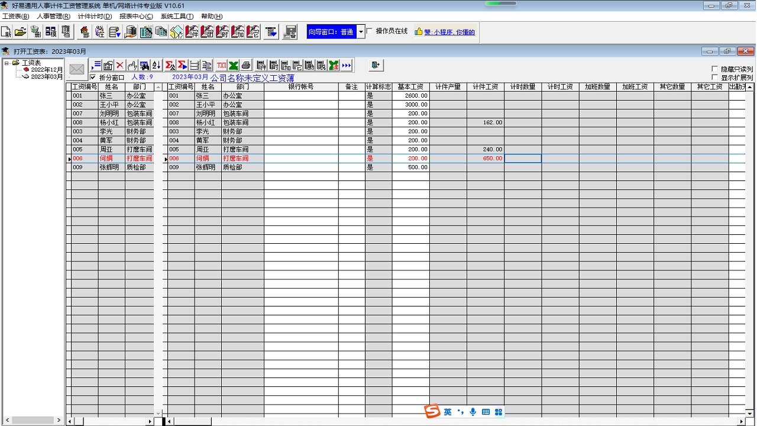
Task: Click the open folder toolbar icon
Action: (21, 32)
